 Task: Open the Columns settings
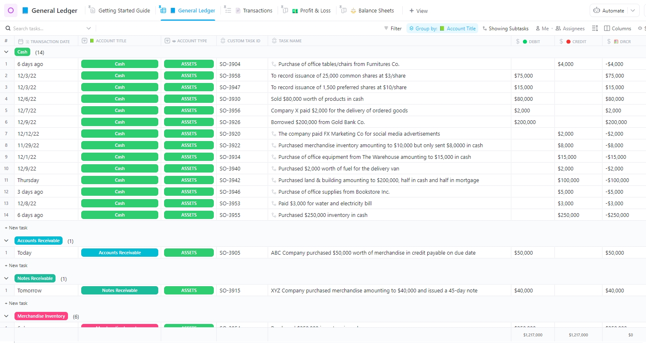(617, 28)
